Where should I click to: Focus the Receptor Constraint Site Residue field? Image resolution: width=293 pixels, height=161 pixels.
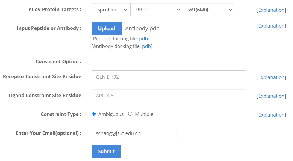point(169,77)
